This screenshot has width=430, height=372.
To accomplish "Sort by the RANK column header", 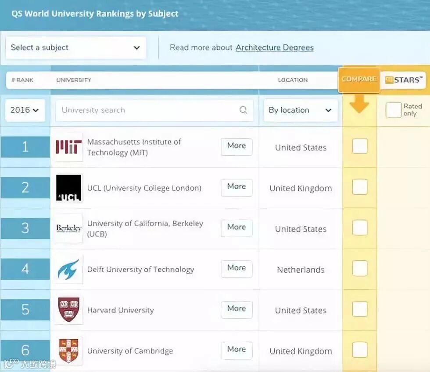I will pos(22,80).
